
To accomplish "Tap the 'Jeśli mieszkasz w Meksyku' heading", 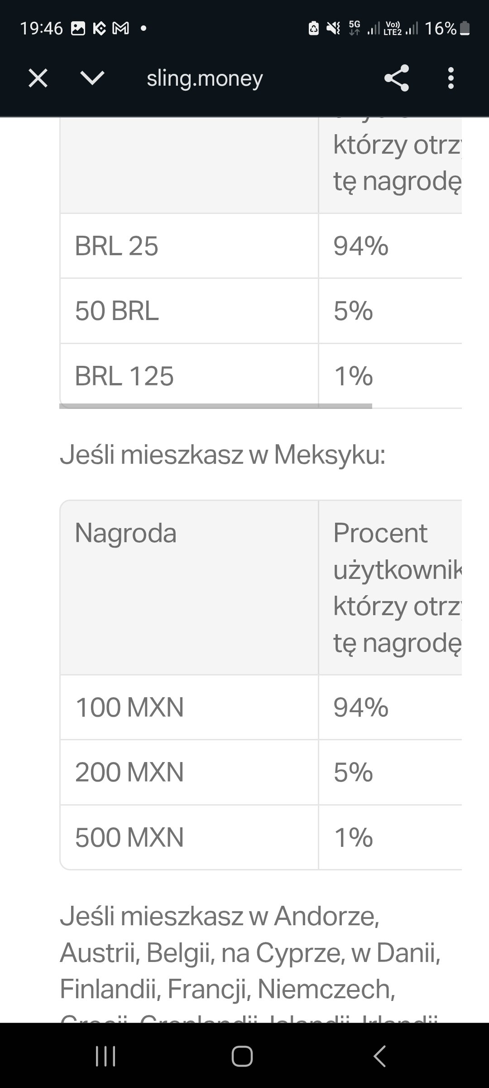I will [222, 455].
